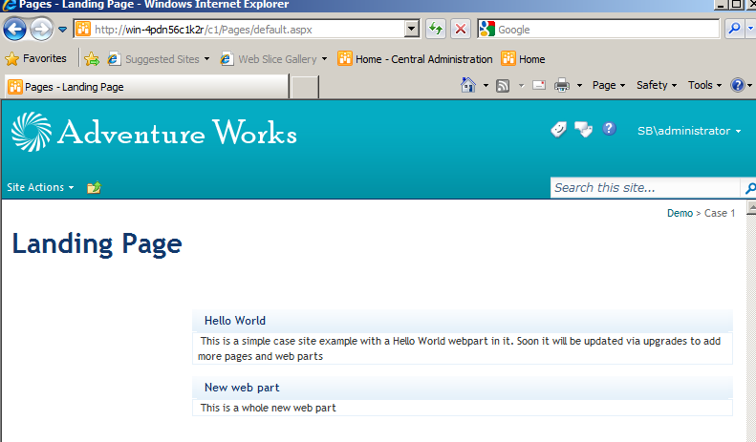Viewport: 756px width, 442px height.
Task: Click the RSS feeds icon
Action: [x=503, y=86]
